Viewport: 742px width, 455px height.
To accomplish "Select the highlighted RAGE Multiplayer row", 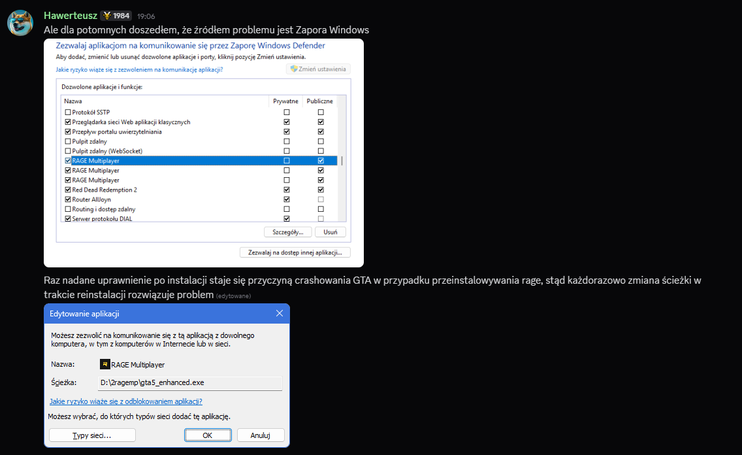I will pos(200,161).
